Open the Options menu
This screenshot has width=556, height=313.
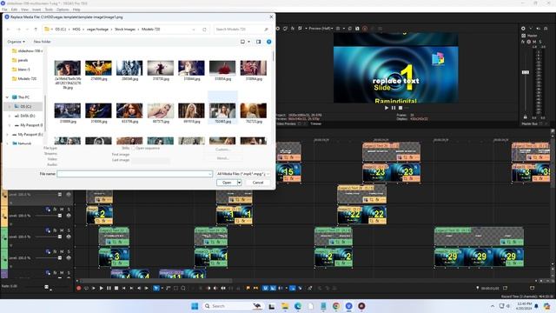click(x=63, y=10)
